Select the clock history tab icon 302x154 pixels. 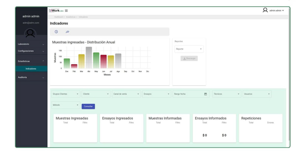pos(56,32)
